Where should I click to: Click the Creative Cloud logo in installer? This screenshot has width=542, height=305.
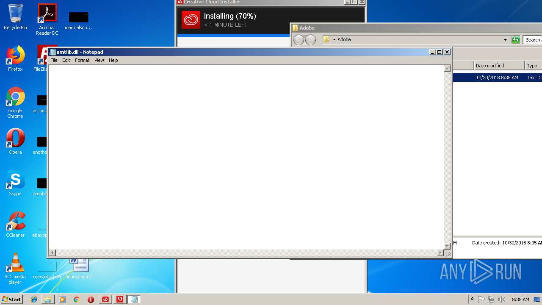pyautogui.click(x=191, y=20)
